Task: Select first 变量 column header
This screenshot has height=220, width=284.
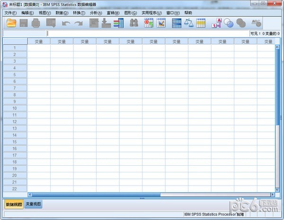Action: [x=39, y=42]
